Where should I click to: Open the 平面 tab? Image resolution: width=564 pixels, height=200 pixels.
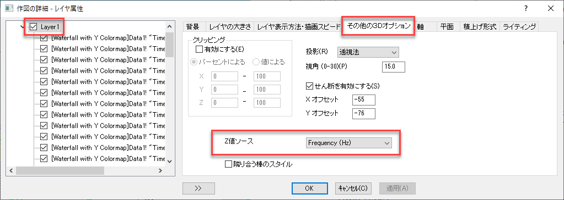448,26
